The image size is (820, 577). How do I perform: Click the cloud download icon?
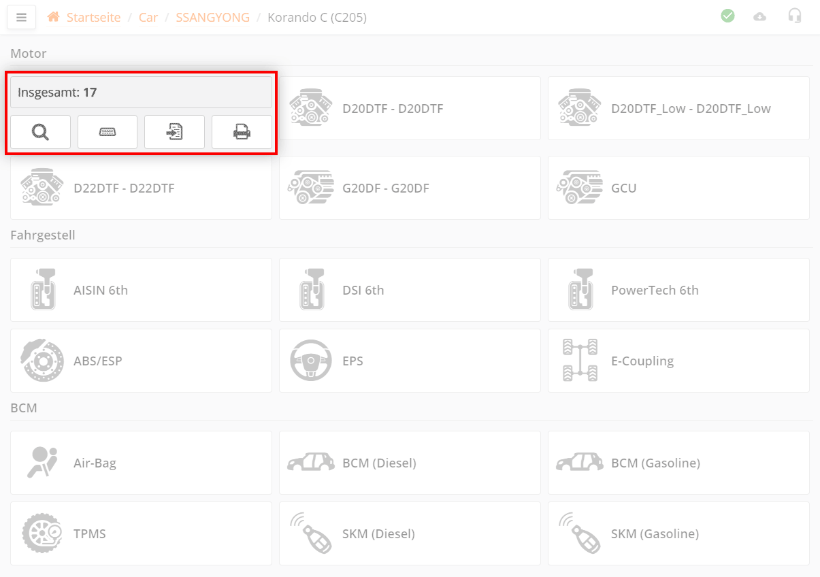tap(759, 17)
